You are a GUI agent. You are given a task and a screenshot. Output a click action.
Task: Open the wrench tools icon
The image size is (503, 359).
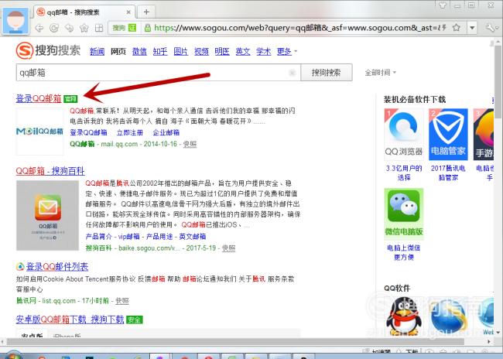click(x=490, y=28)
